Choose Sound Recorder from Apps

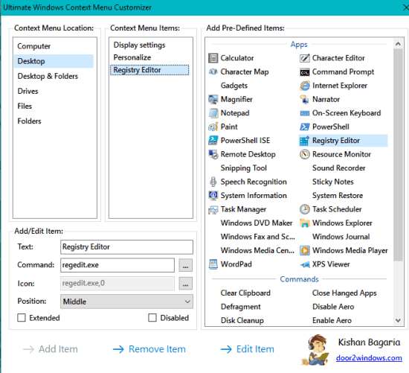[339, 168]
